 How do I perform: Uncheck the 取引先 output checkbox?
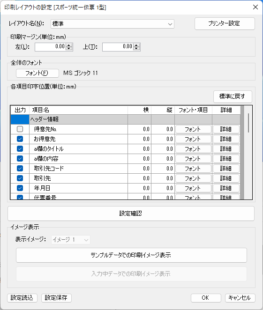point(20,178)
